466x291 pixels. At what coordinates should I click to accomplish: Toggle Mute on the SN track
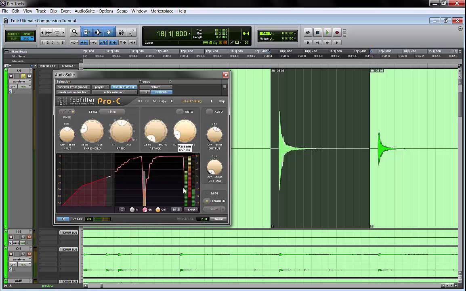[x=29, y=76]
